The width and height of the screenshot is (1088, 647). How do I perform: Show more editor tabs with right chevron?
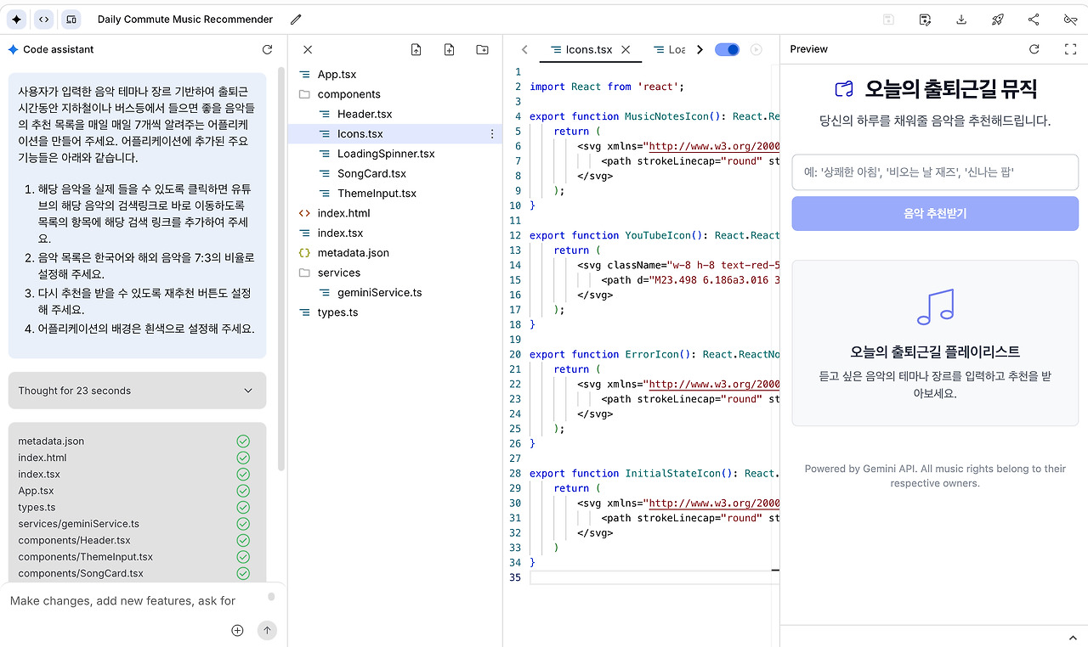700,50
